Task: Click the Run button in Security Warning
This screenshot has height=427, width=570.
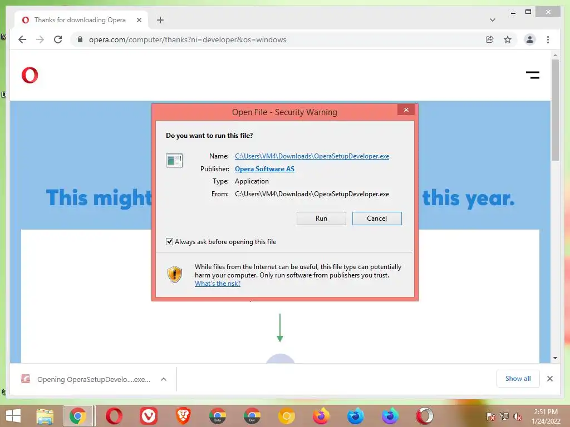Action: (321, 218)
